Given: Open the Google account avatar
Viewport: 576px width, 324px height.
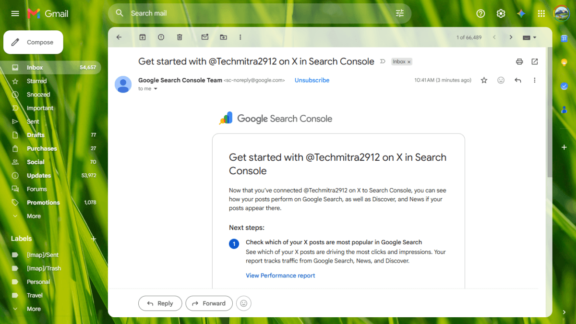Looking at the screenshot, I should point(562,13).
